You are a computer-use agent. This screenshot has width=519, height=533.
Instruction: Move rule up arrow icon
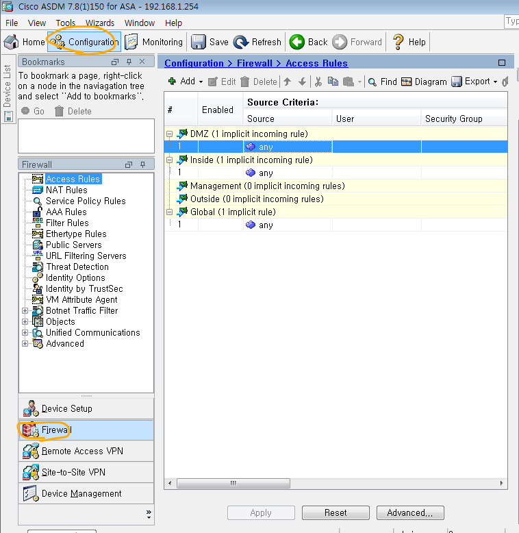click(288, 82)
